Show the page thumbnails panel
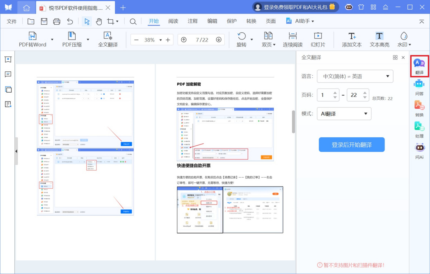Viewport: 430px width, 274px height. 8,89
